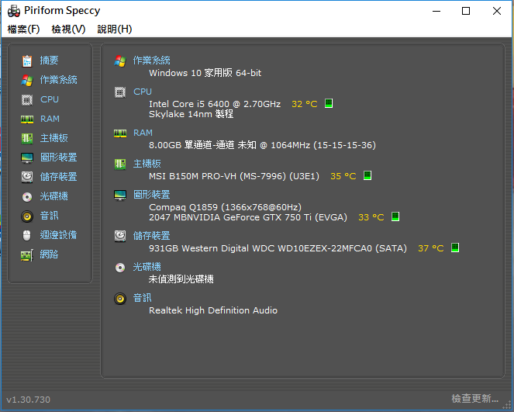Open 主機板 heading link in summary panel
This screenshot has height=412, width=514.
(x=147, y=164)
